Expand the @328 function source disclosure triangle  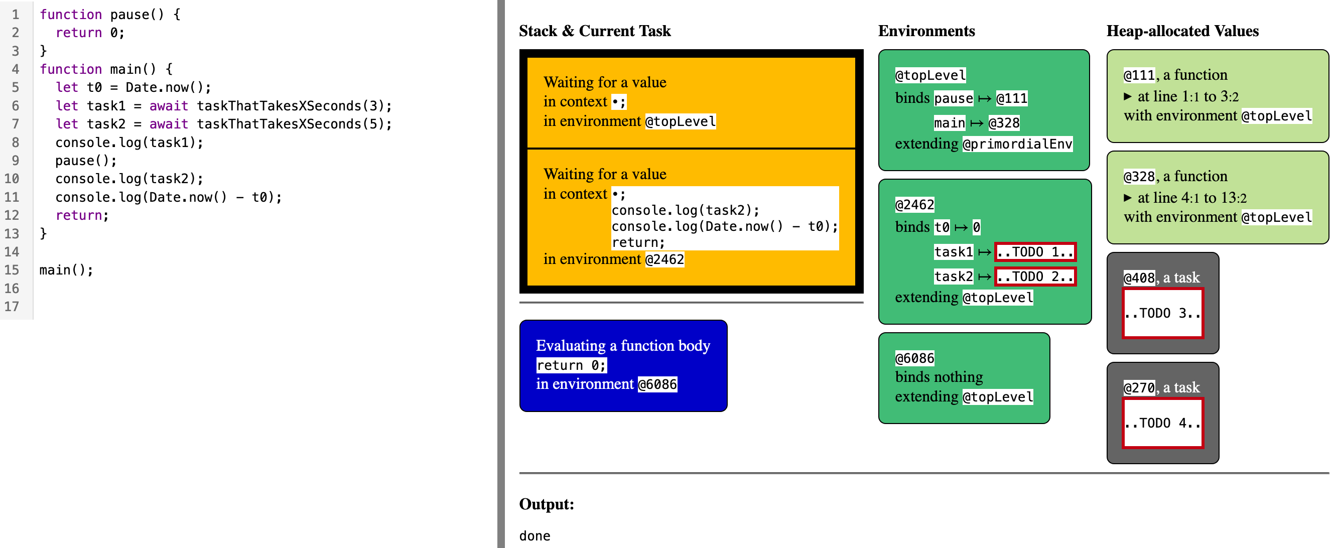pyautogui.click(x=1127, y=198)
